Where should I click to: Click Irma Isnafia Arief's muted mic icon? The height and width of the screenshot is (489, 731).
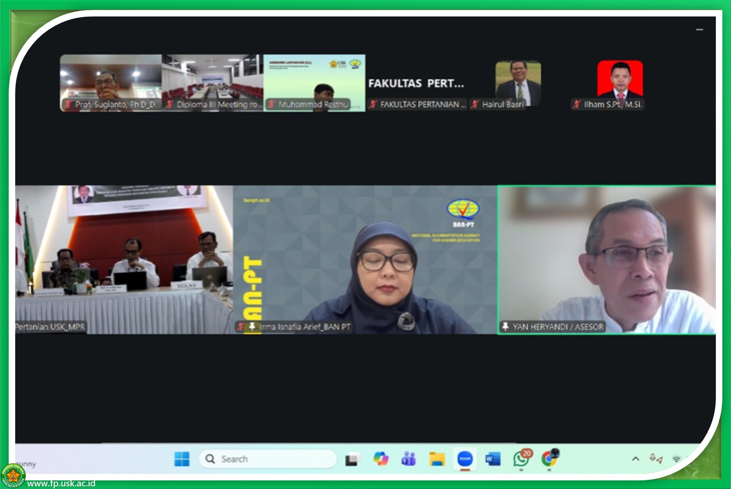[x=241, y=327]
